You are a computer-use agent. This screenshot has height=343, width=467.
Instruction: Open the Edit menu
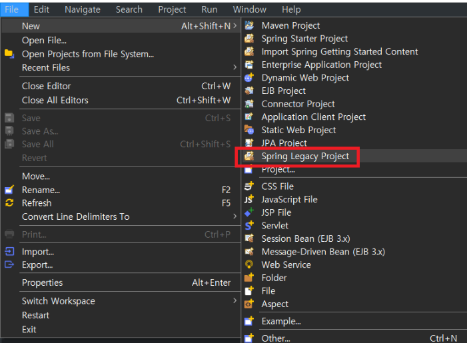(x=41, y=9)
